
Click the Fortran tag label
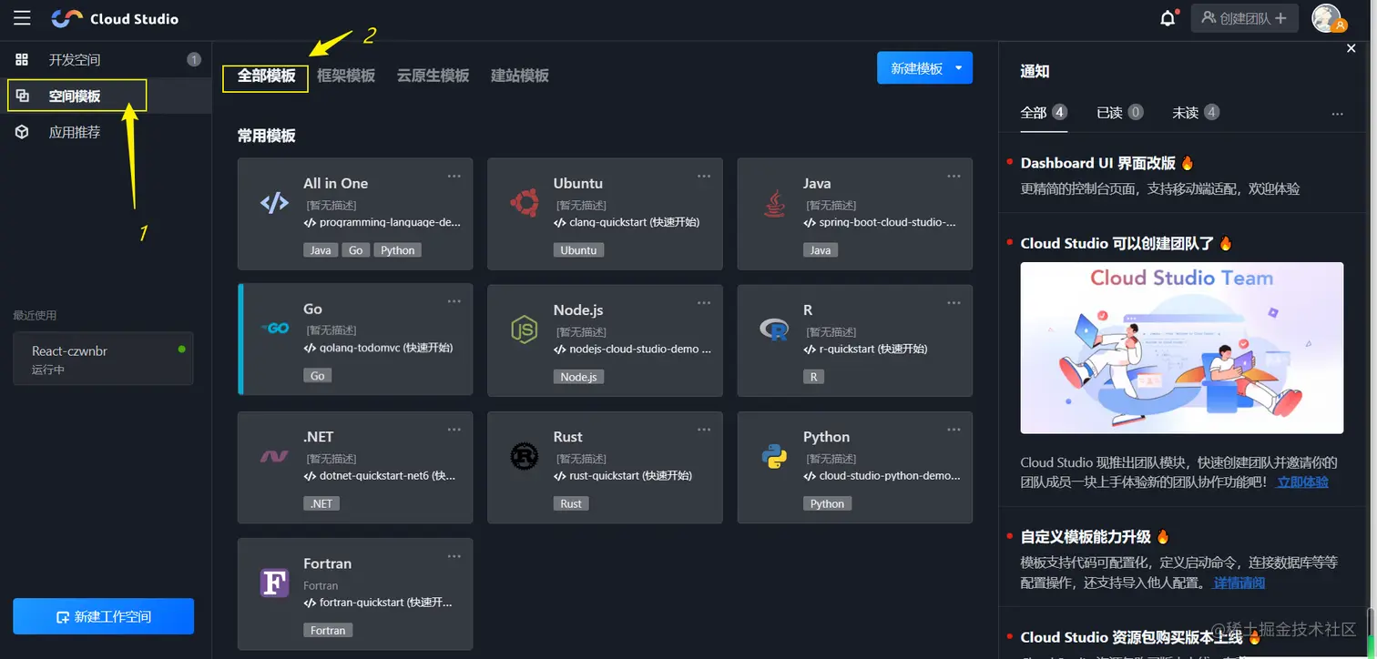(x=328, y=630)
